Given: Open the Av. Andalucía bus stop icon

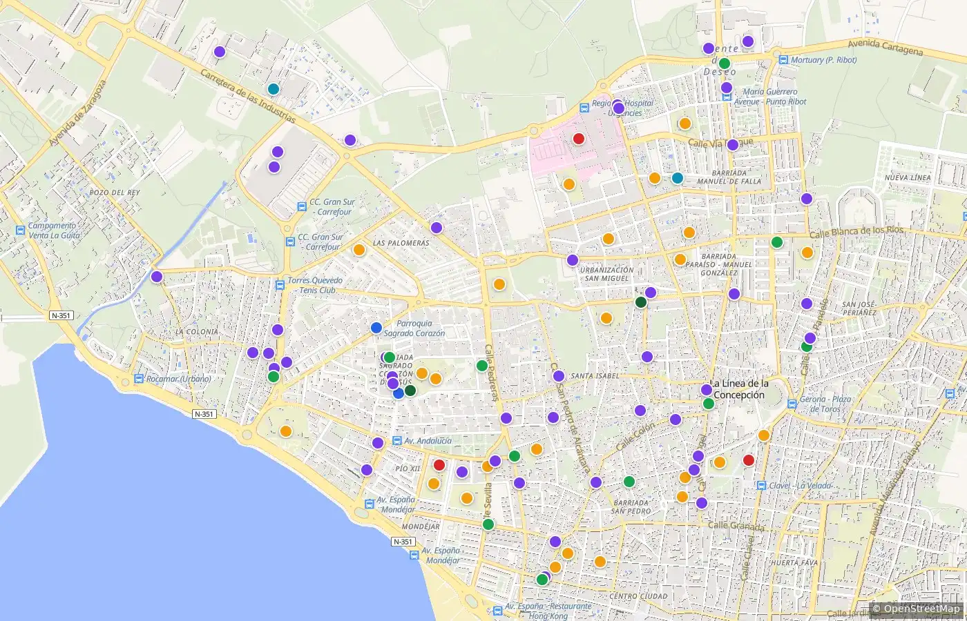Looking at the screenshot, I should coord(396,441).
